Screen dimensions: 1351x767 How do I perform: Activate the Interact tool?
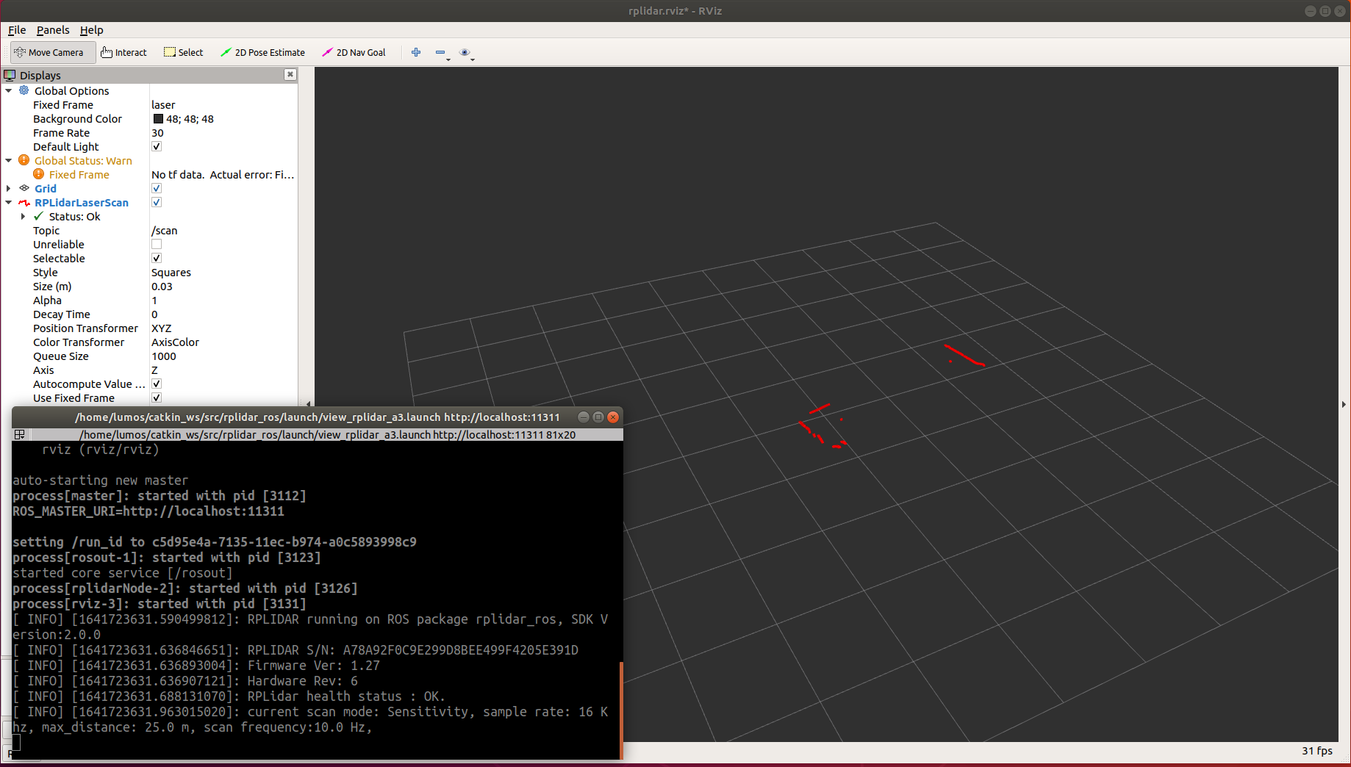click(x=123, y=52)
